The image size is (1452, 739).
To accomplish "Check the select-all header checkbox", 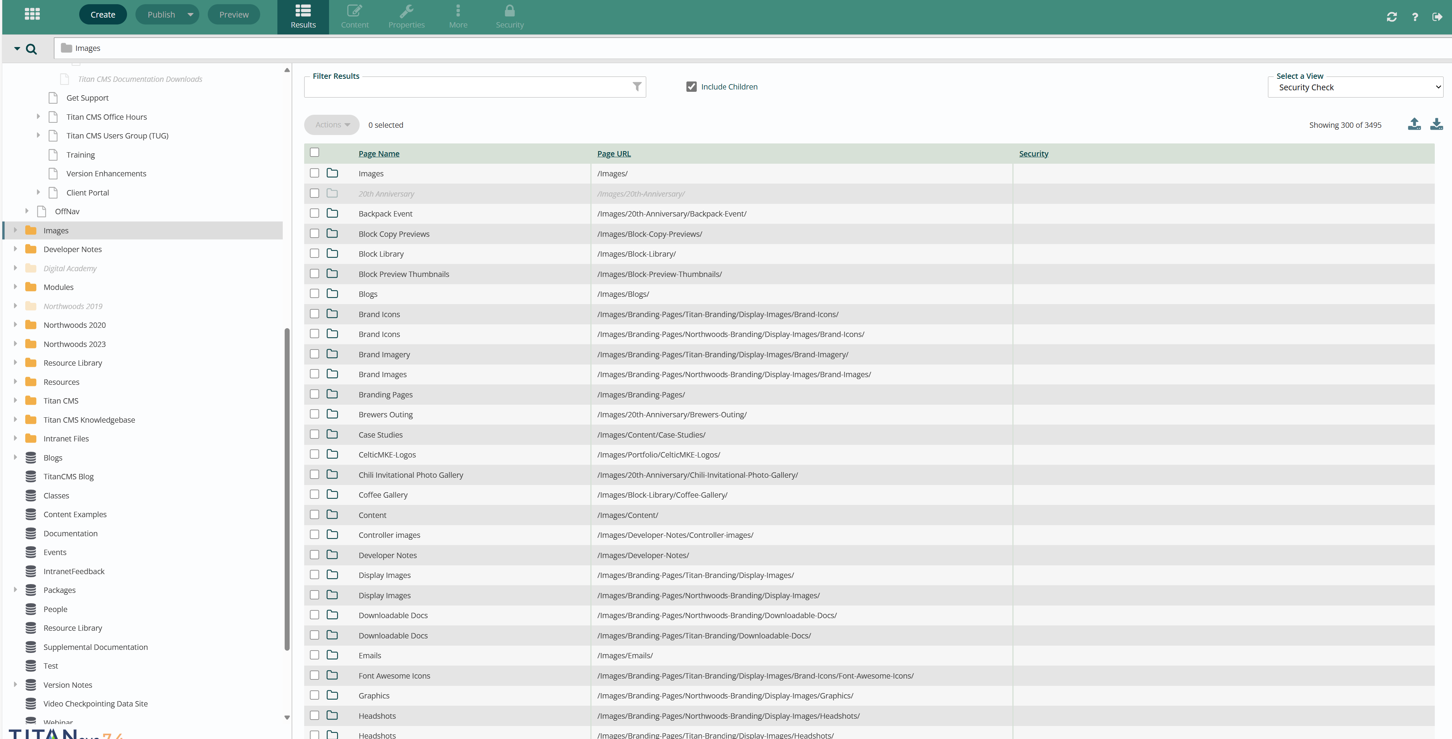I will (315, 152).
